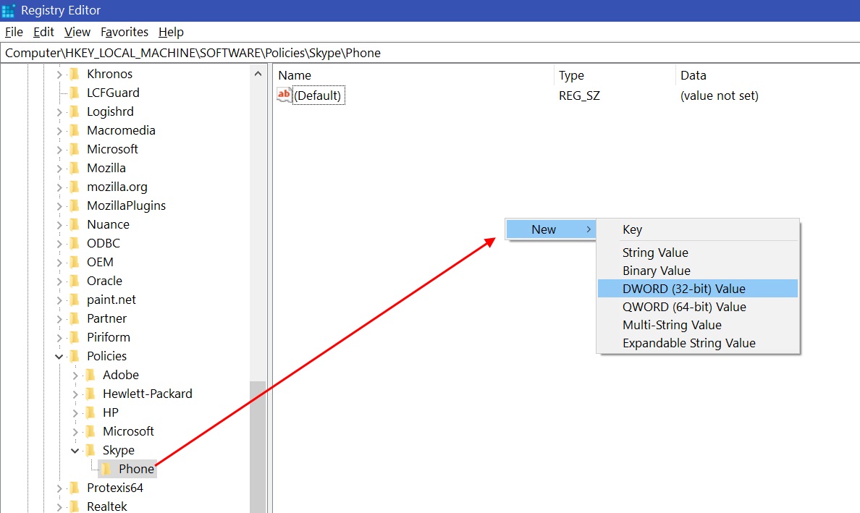The width and height of the screenshot is (860, 513).
Task: Collapse the Policies tree node
Action: pos(59,356)
